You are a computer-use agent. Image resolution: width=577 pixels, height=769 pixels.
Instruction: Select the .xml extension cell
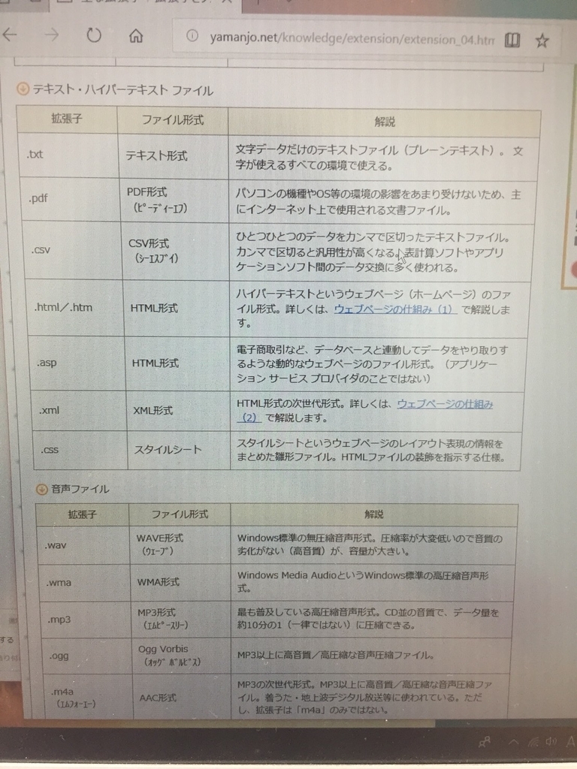point(80,411)
